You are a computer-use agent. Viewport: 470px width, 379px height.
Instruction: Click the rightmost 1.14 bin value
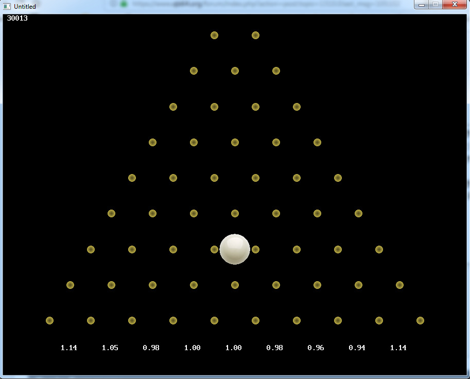[x=398, y=348]
